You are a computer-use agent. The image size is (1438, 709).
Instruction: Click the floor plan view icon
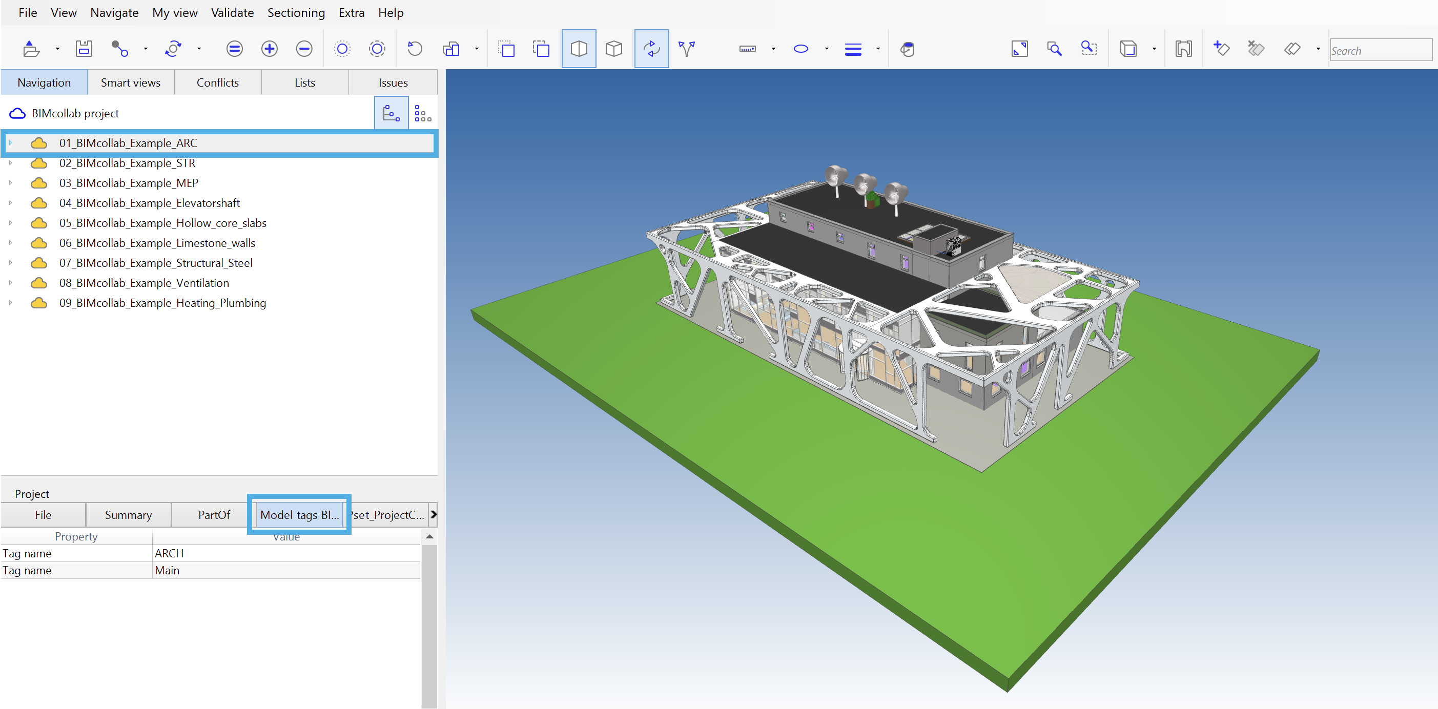(x=1183, y=49)
